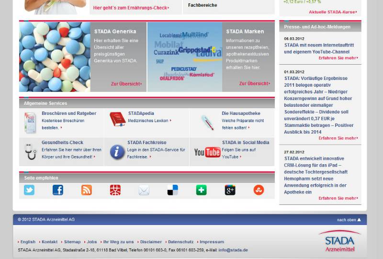Share page via Twitter icon
Screen dimensions: 383x259
click(29, 190)
